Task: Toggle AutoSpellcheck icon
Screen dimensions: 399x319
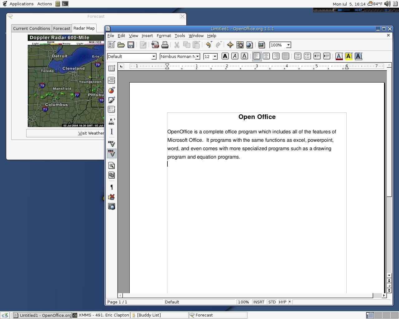Action: pyautogui.click(x=112, y=153)
